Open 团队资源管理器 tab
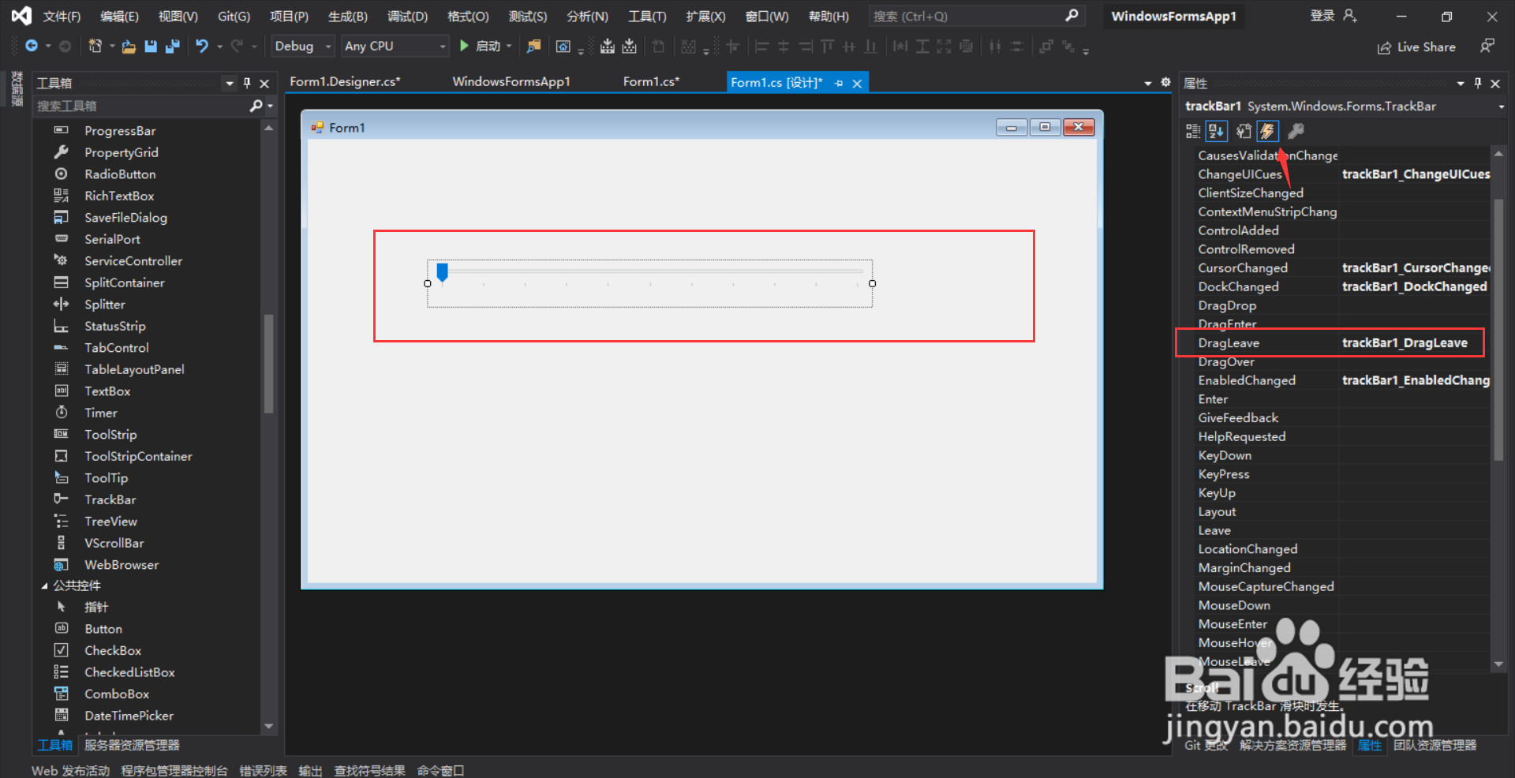 click(1435, 746)
